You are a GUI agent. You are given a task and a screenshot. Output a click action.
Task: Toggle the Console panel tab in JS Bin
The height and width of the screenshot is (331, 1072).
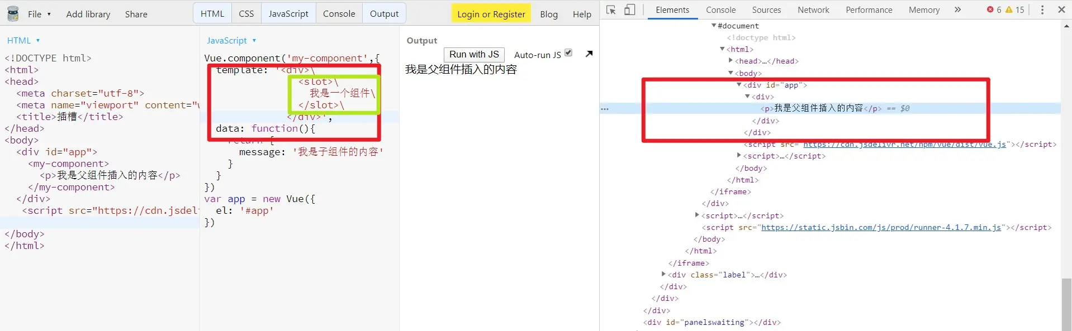tap(339, 13)
